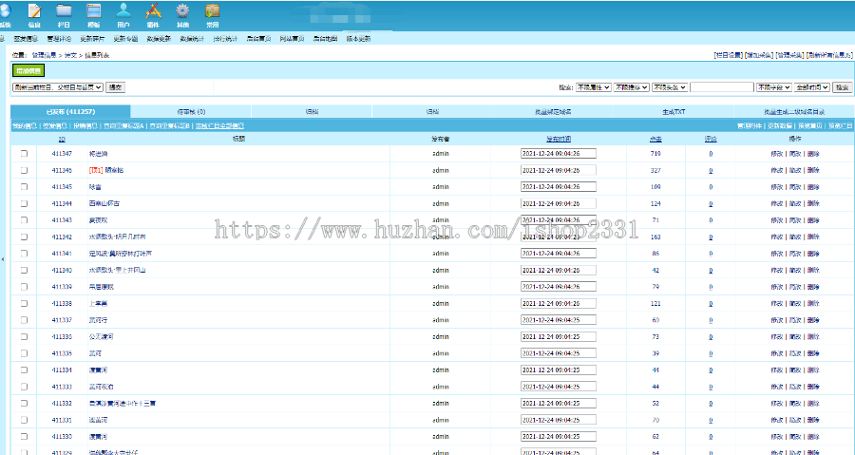855x455 pixels.
Task: Check the box for row 411335
Action: pos(24,353)
